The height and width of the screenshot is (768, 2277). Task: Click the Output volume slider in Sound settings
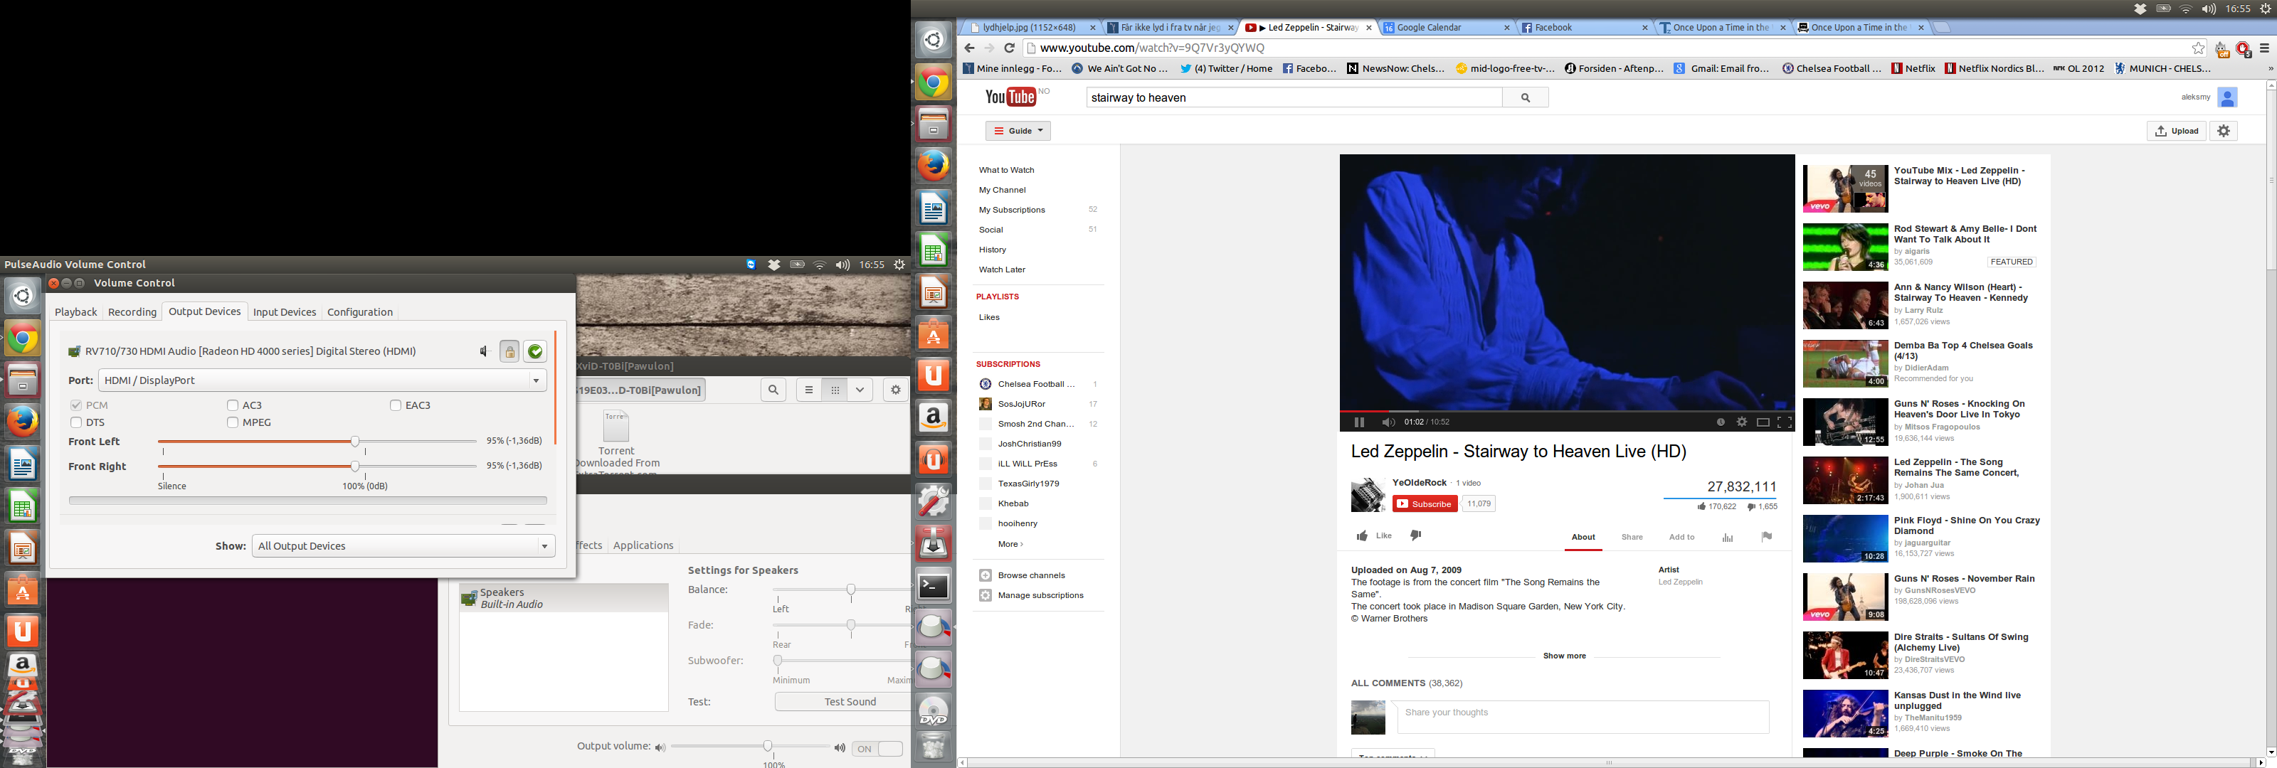(x=768, y=747)
